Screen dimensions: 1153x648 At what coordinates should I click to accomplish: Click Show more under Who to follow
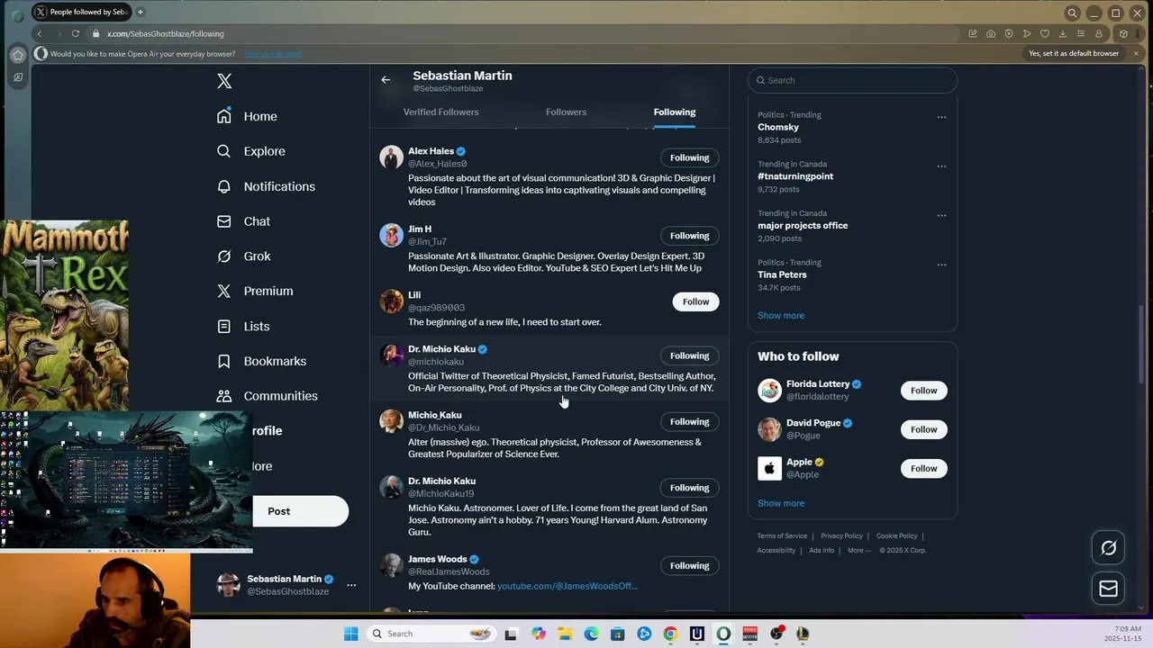click(x=781, y=504)
